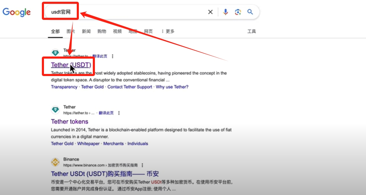Open the 工具 search tools
This screenshot has width=366, height=195.
click(252, 31)
